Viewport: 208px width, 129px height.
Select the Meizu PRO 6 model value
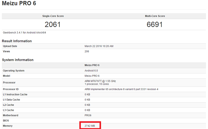(x=92, y=76)
